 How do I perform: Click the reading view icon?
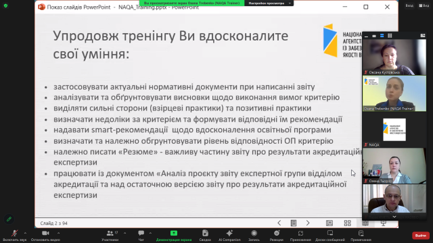(x=365, y=223)
